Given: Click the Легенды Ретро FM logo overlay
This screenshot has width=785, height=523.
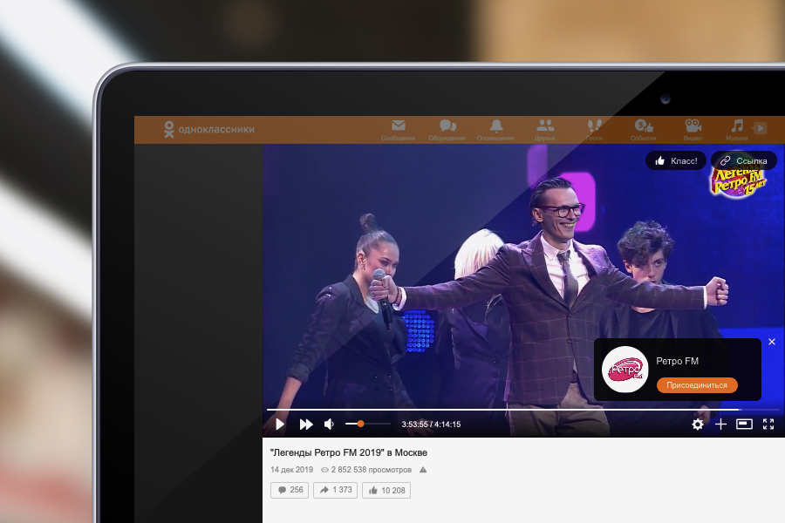Looking at the screenshot, I should click(738, 183).
